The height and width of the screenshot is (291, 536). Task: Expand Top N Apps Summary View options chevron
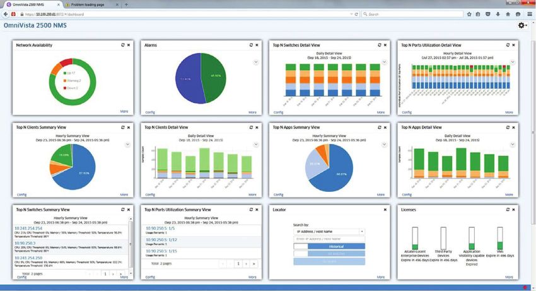384,145
